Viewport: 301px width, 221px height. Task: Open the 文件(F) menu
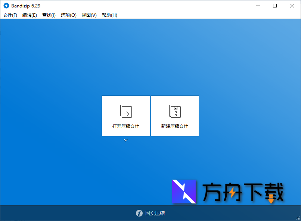tap(10, 15)
